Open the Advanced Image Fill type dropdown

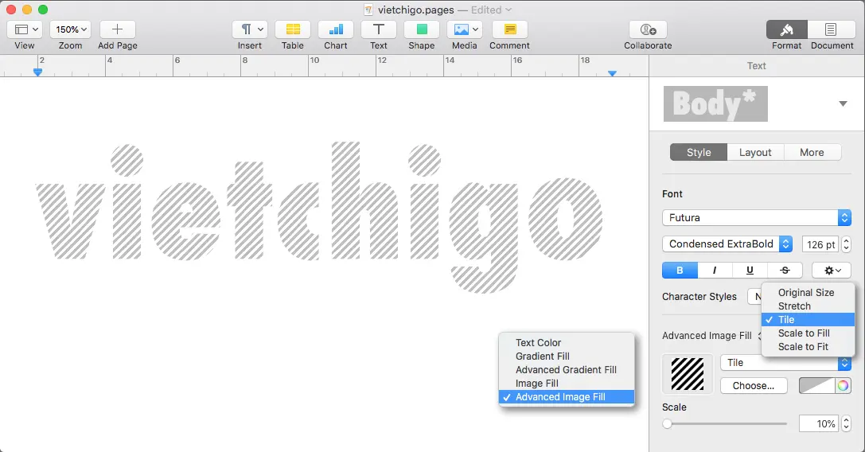[711, 336]
